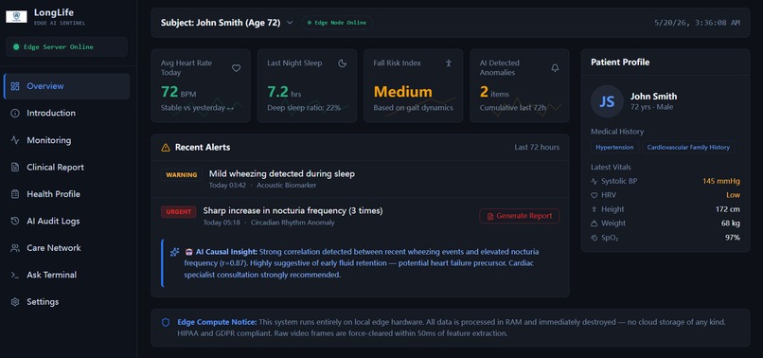This screenshot has width=763, height=358.
Task: Click the weight icon beside Weight
Action: point(594,224)
